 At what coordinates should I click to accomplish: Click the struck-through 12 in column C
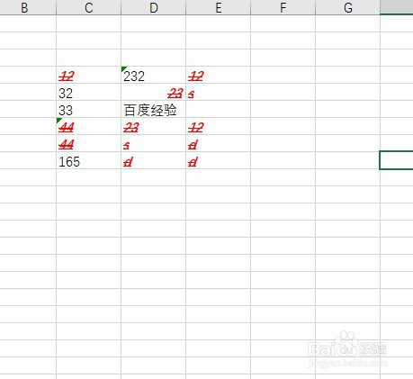(88, 75)
